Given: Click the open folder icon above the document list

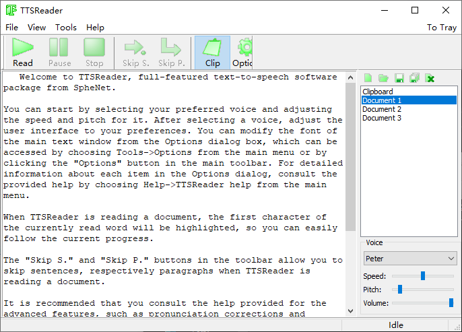Looking at the screenshot, I should (x=383, y=79).
